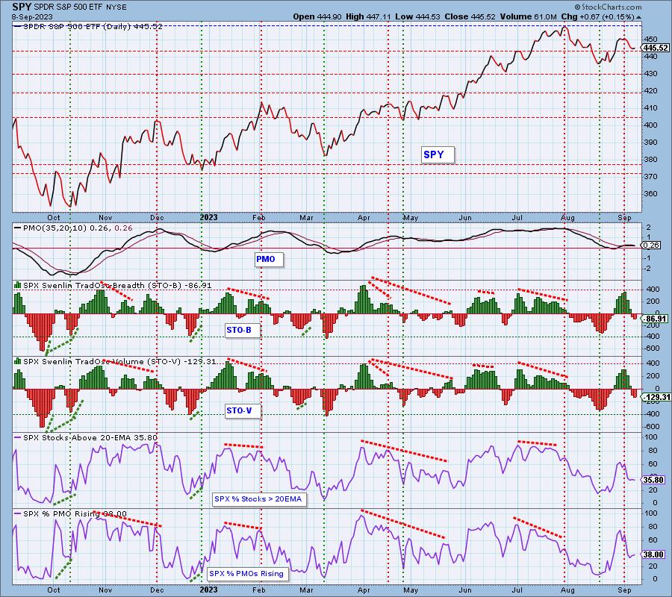Click the 'SPX % Stocks > 20EMA' annotation box

tap(259, 499)
